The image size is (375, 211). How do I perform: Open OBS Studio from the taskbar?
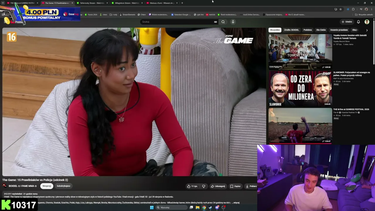click(x=223, y=207)
